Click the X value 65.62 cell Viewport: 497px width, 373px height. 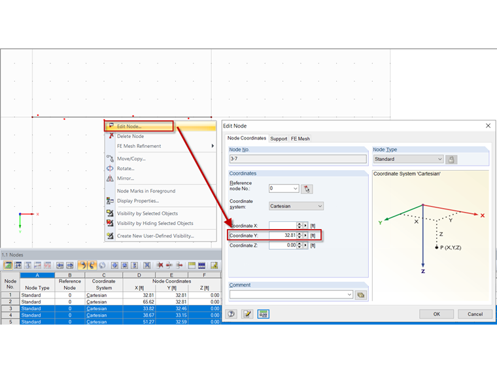(x=139, y=302)
